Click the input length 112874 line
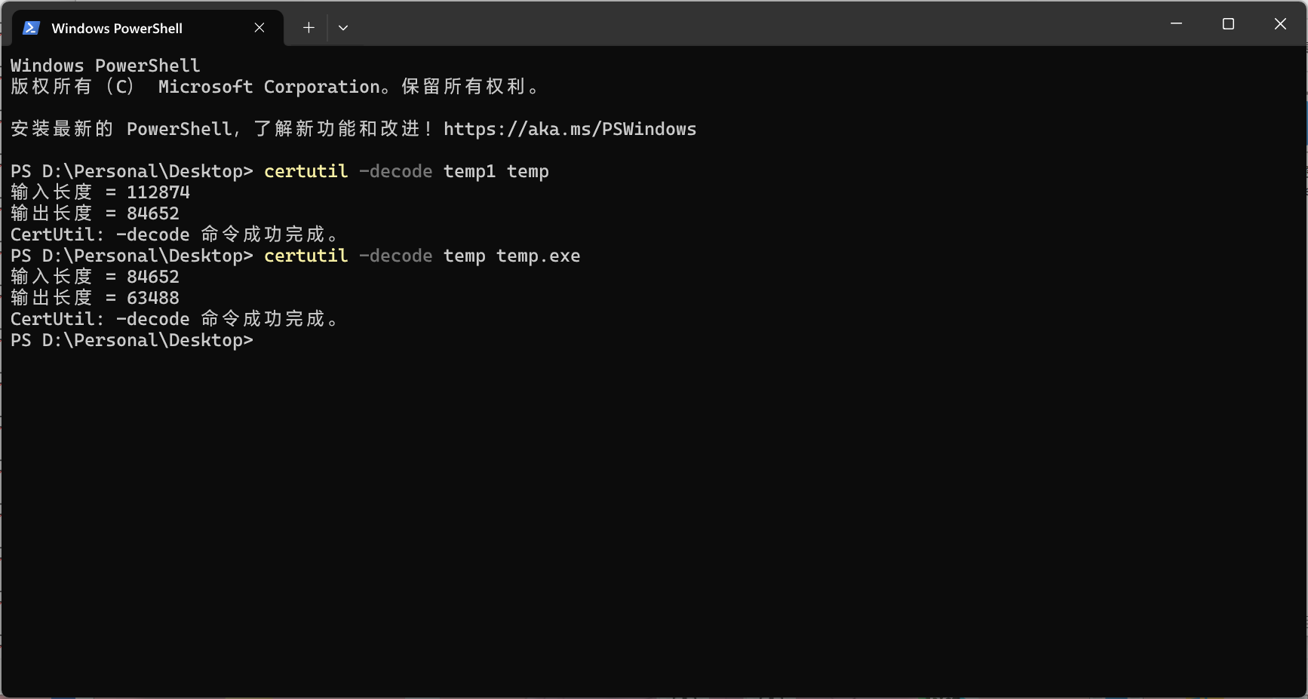The width and height of the screenshot is (1308, 699). [100, 192]
